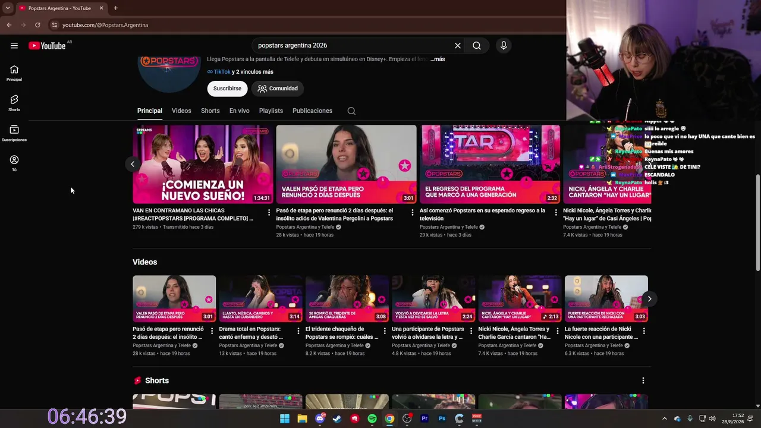761x428 pixels.
Task: Go to Principal in the left sidebar
Action: point(14,73)
